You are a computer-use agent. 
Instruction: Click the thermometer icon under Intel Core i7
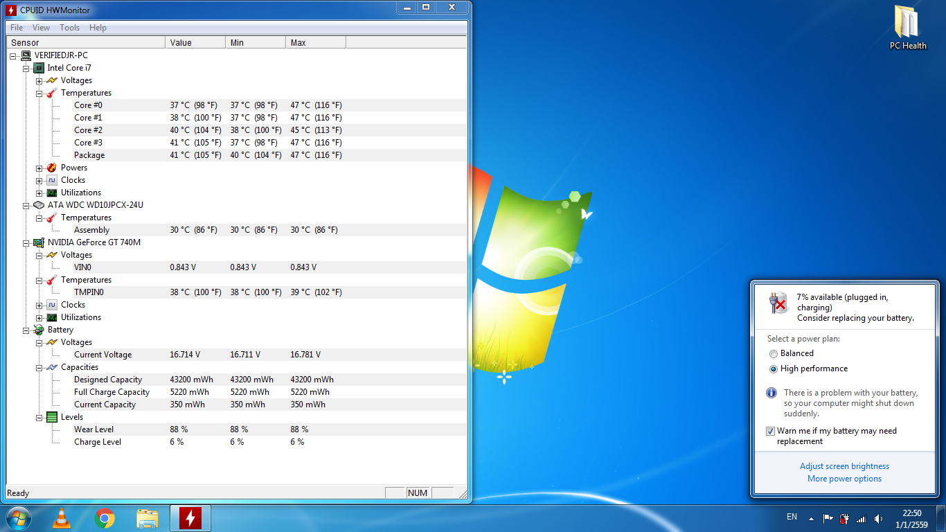(x=52, y=93)
